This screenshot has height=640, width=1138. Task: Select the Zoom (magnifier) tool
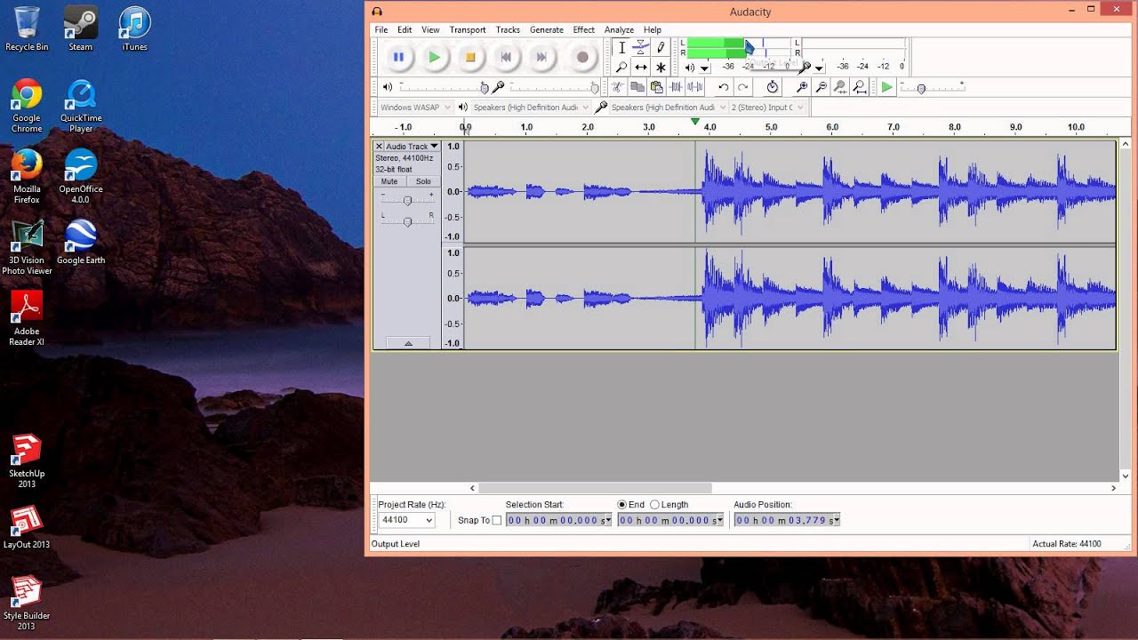click(x=621, y=67)
